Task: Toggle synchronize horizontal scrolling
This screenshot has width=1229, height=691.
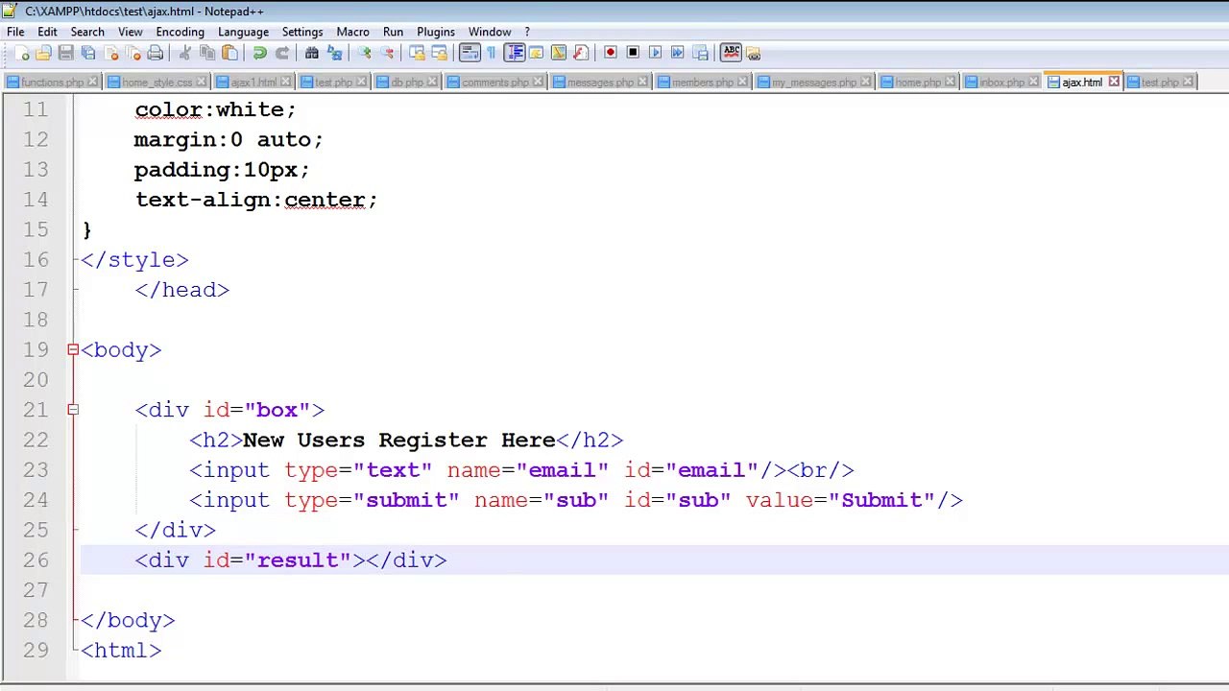Action: 439,53
